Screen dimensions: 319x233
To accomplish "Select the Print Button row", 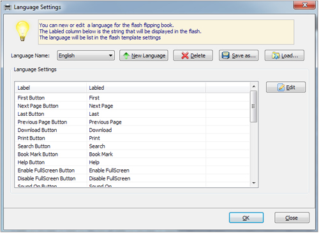I will point(132,138).
